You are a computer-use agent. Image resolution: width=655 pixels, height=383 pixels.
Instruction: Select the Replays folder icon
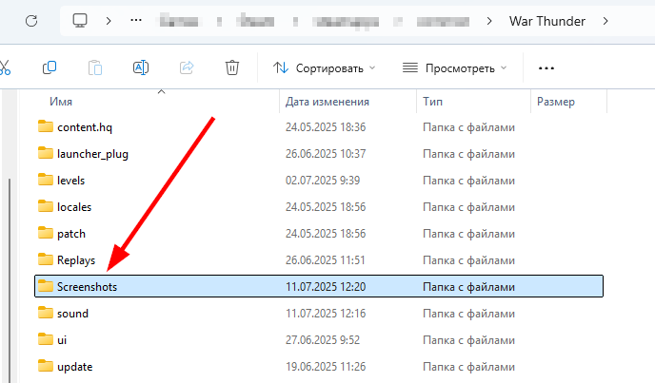pos(46,259)
